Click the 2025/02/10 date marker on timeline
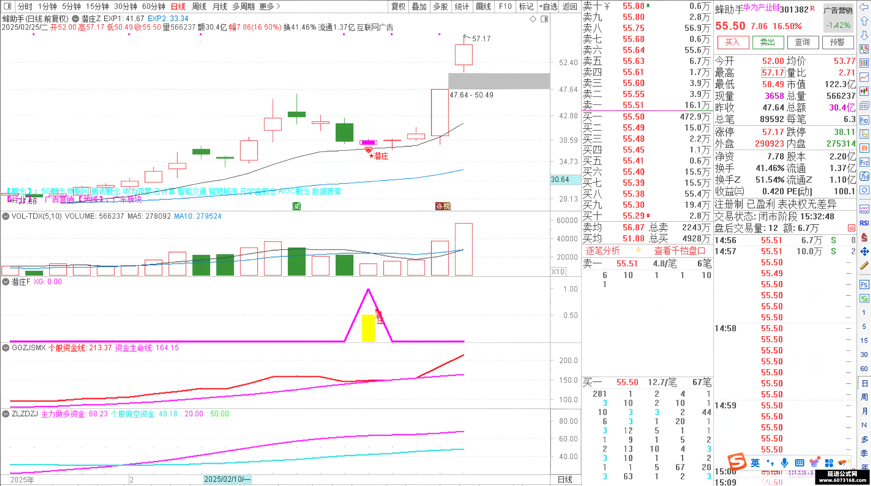The width and height of the screenshot is (871, 486). pos(227,479)
